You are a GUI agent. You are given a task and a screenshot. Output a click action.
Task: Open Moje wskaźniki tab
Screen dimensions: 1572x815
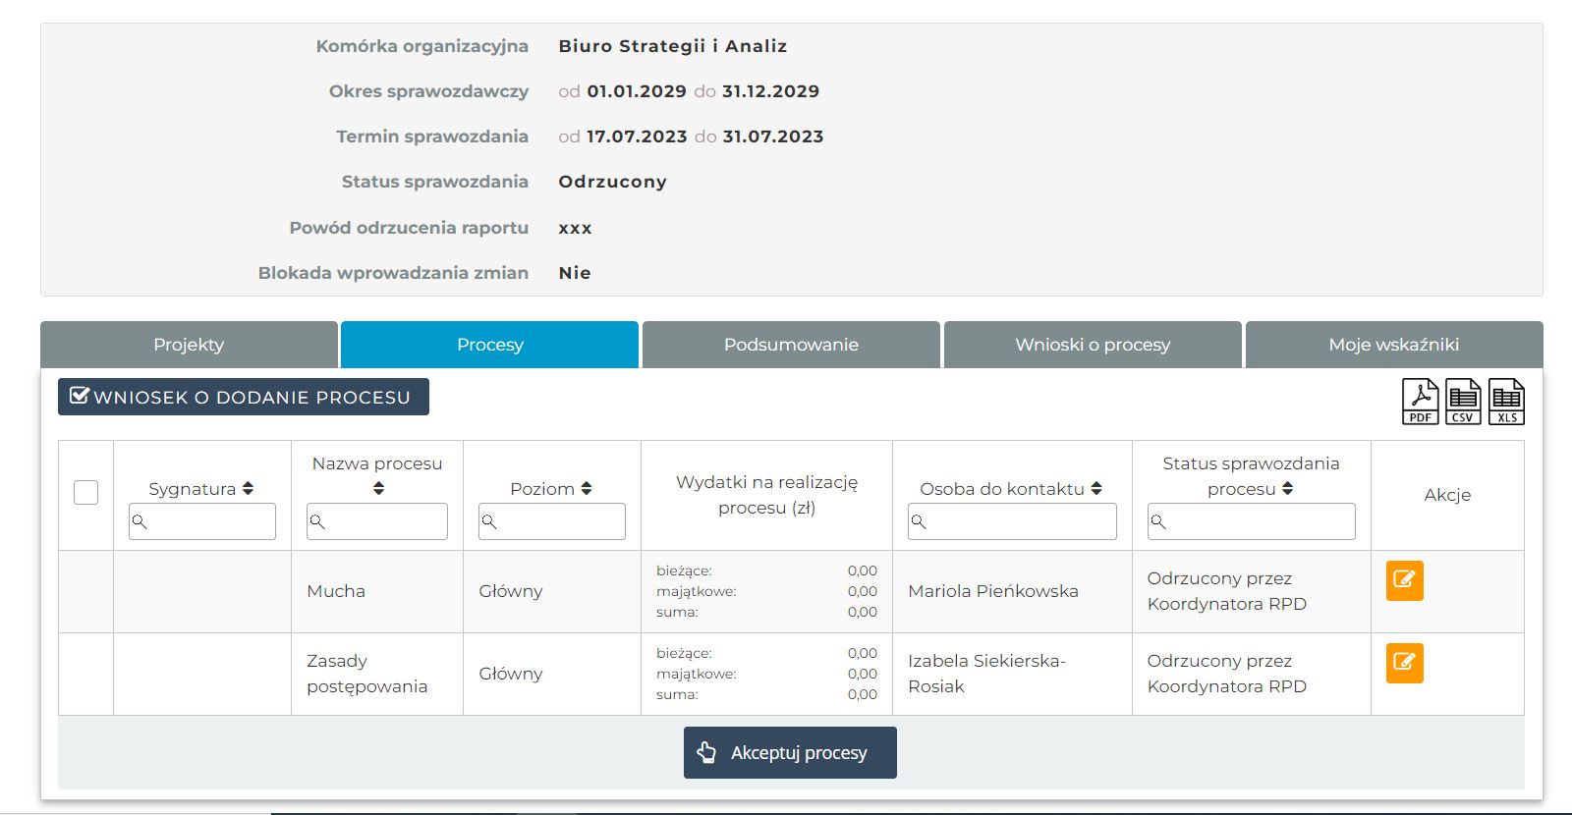pos(1393,345)
